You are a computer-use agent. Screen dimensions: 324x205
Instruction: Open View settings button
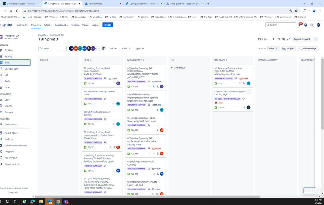(x=307, y=49)
